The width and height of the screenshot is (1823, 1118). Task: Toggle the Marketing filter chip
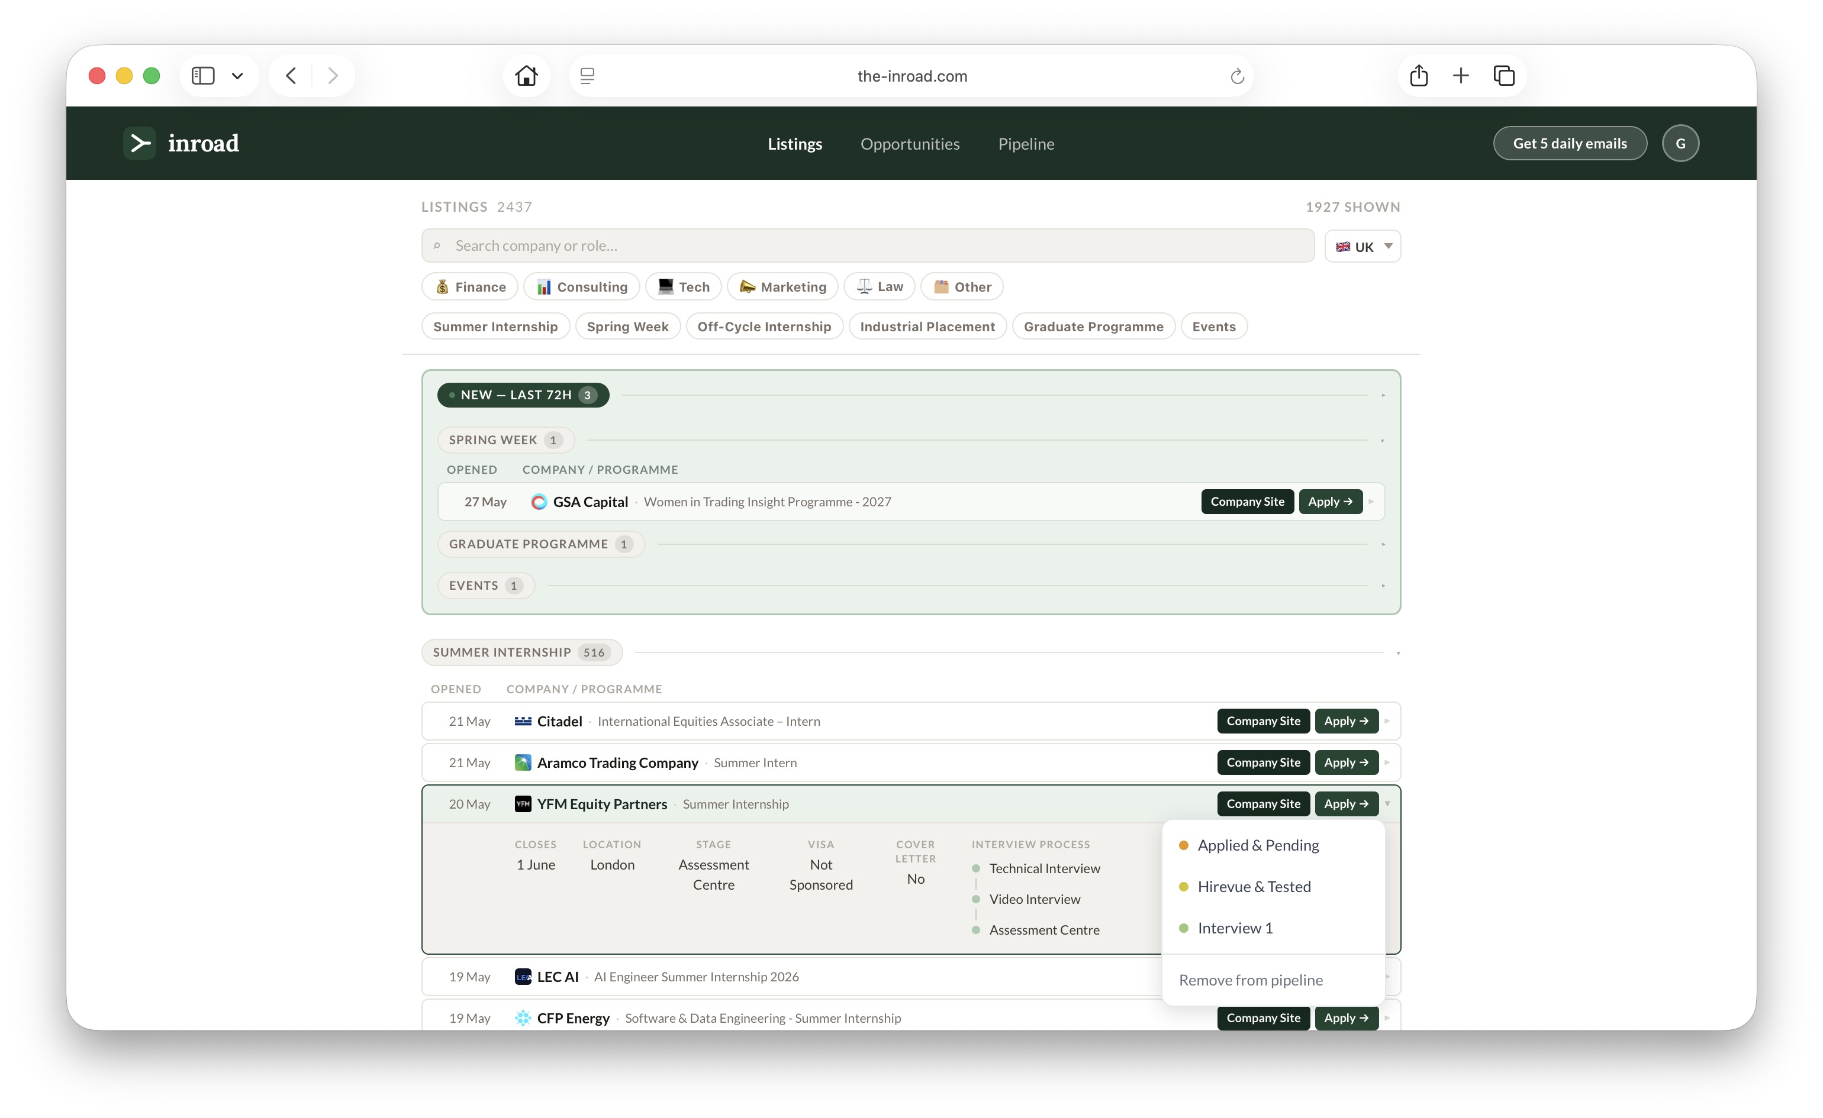point(782,287)
